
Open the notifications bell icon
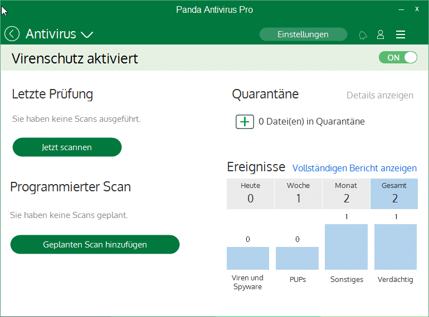363,35
